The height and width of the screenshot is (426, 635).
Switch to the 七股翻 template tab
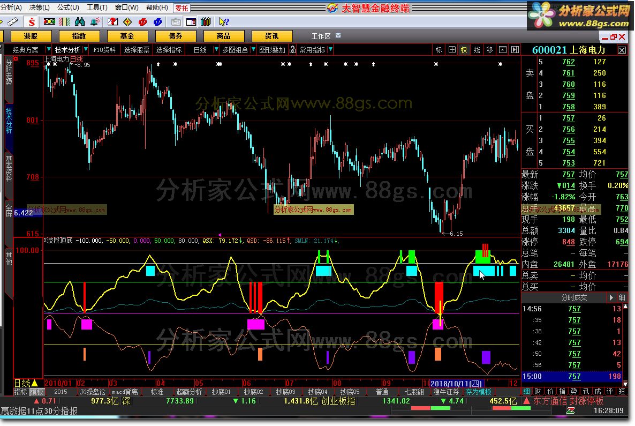(x=414, y=392)
